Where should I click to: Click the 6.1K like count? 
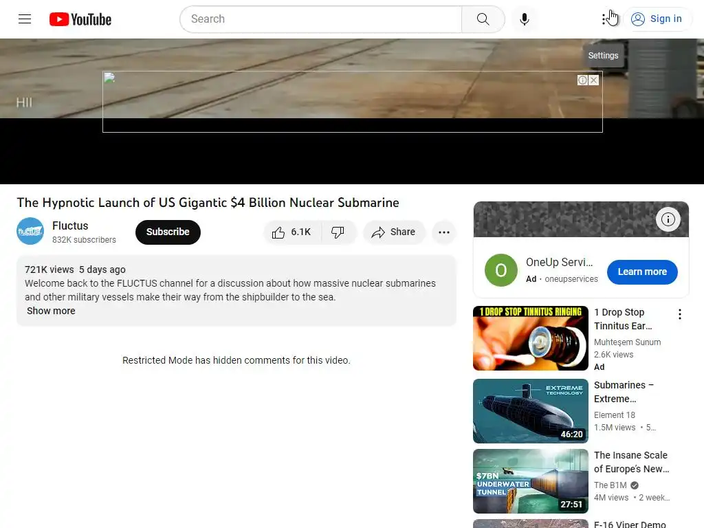301,232
